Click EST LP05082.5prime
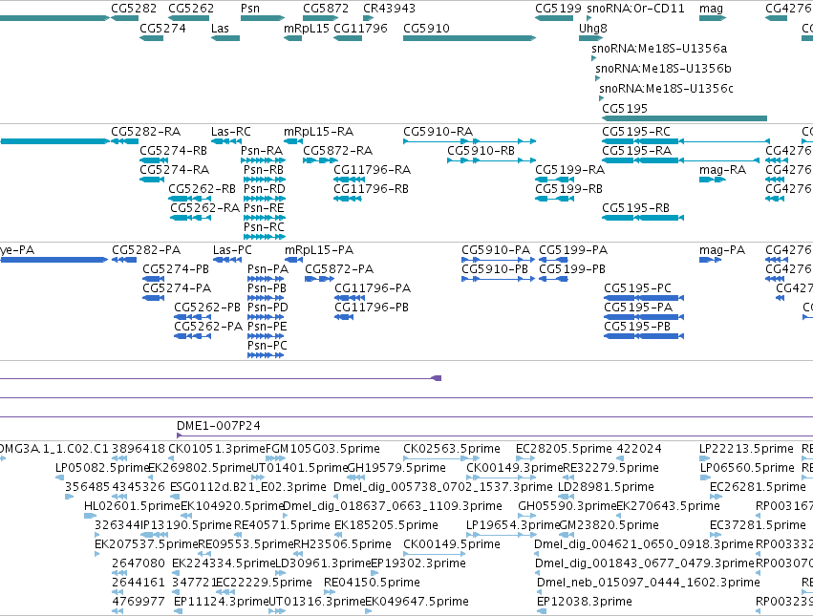Viewport: 813px width, 616px height. click(60, 478)
